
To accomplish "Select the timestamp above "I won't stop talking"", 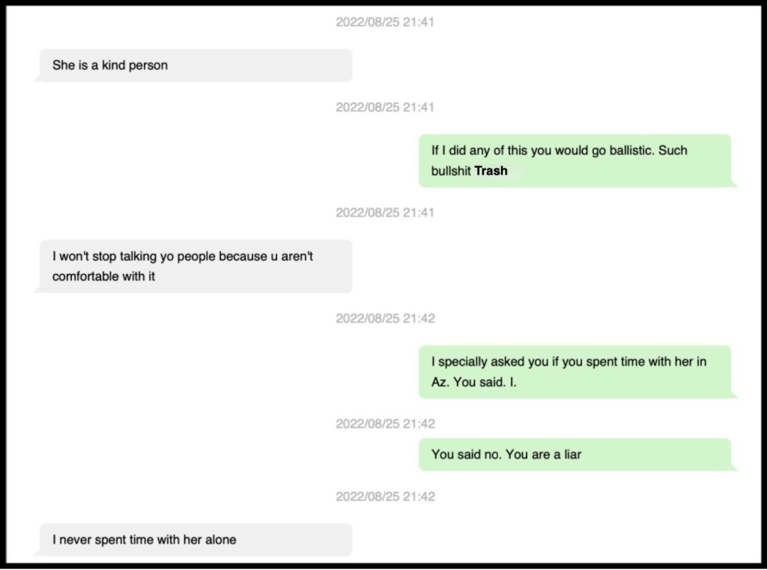I will point(384,213).
